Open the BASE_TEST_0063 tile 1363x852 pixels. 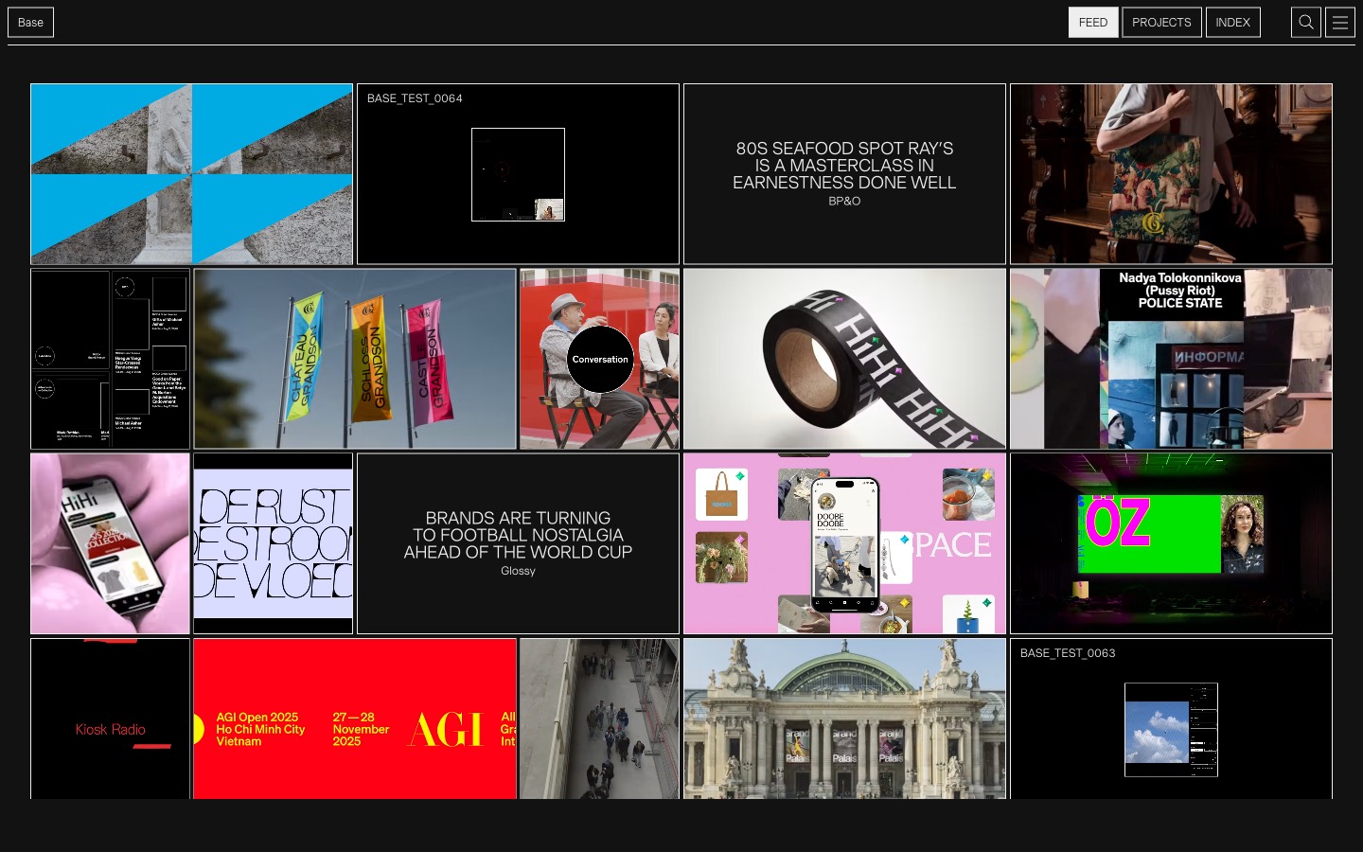coord(1171,719)
